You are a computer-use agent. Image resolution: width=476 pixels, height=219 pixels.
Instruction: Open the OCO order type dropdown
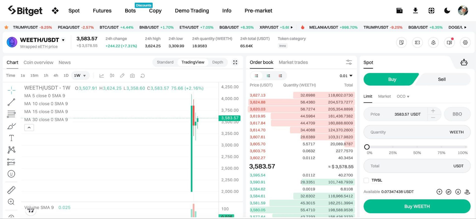(x=403, y=96)
